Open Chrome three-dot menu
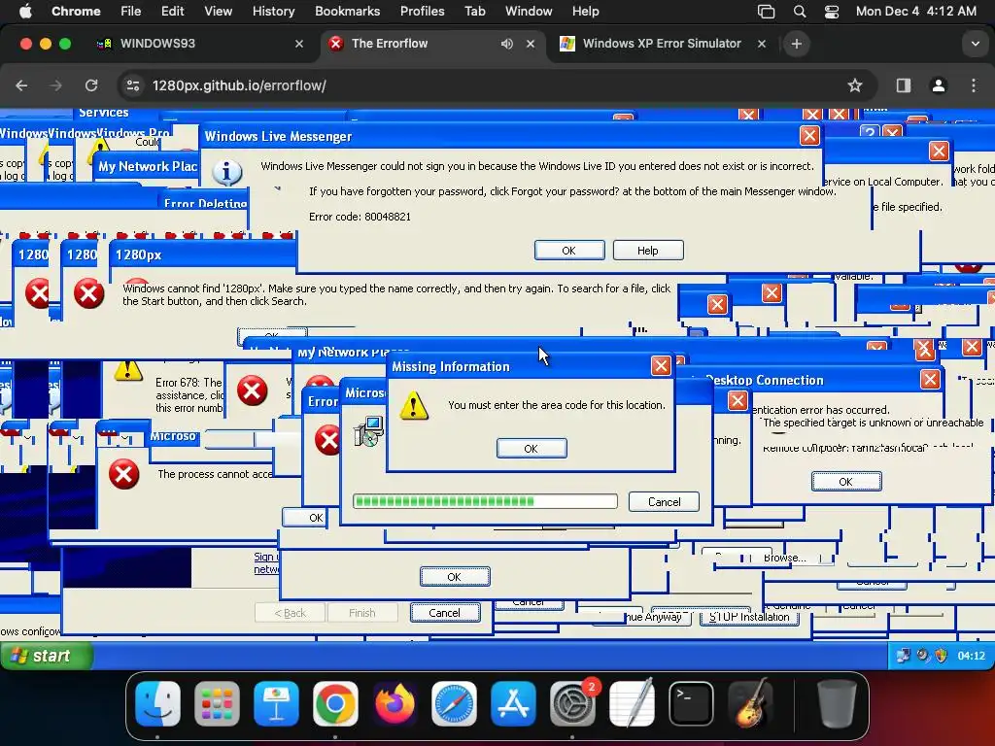 [x=974, y=85]
